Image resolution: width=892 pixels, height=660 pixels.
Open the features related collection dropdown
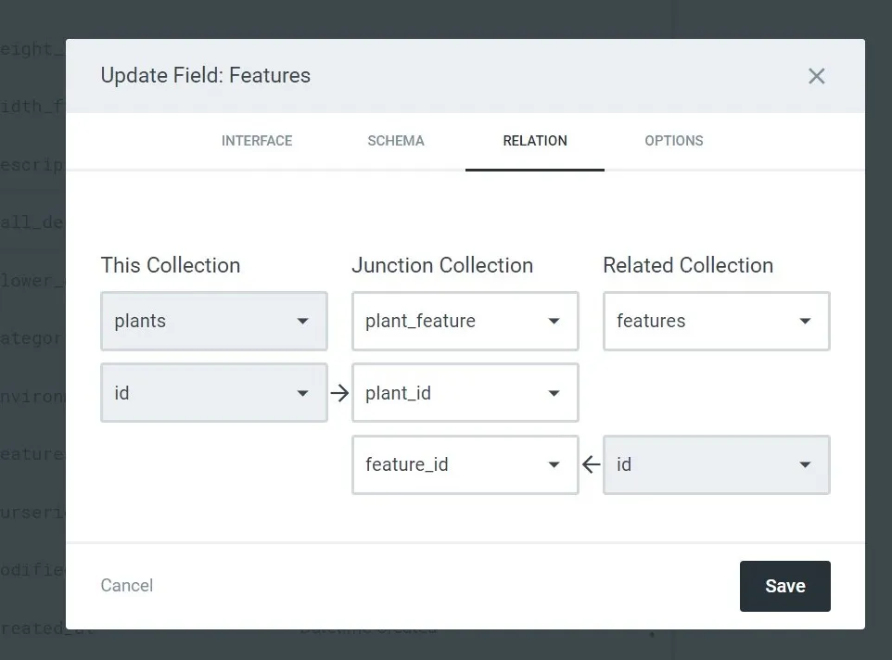coord(716,322)
